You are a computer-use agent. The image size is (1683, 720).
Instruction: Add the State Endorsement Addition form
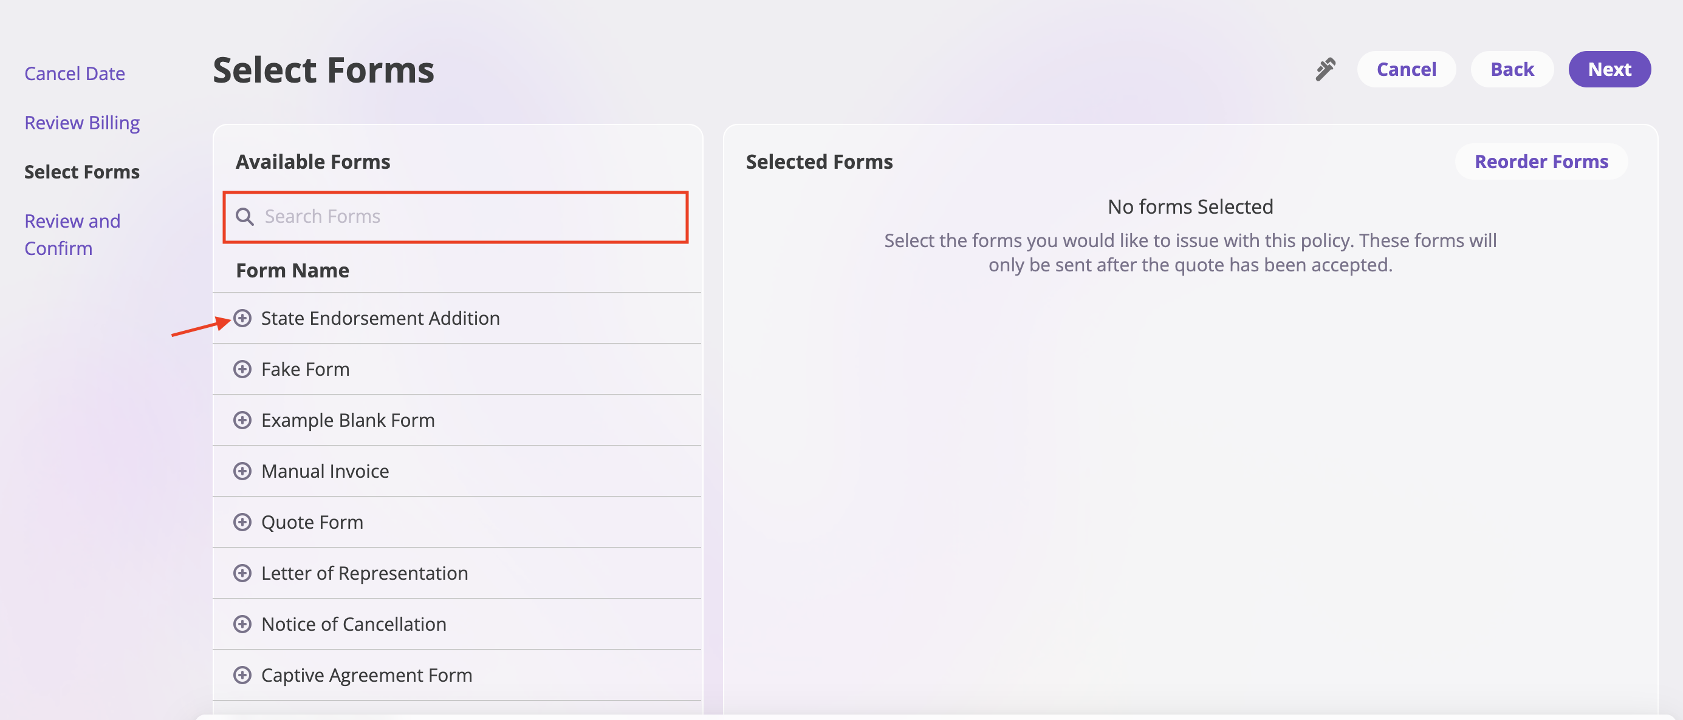click(x=242, y=319)
